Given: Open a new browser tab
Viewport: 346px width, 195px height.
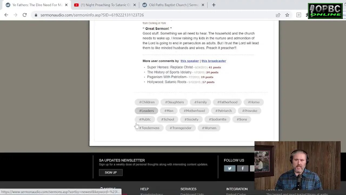Looking at the screenshot, I should coord(214,5).
